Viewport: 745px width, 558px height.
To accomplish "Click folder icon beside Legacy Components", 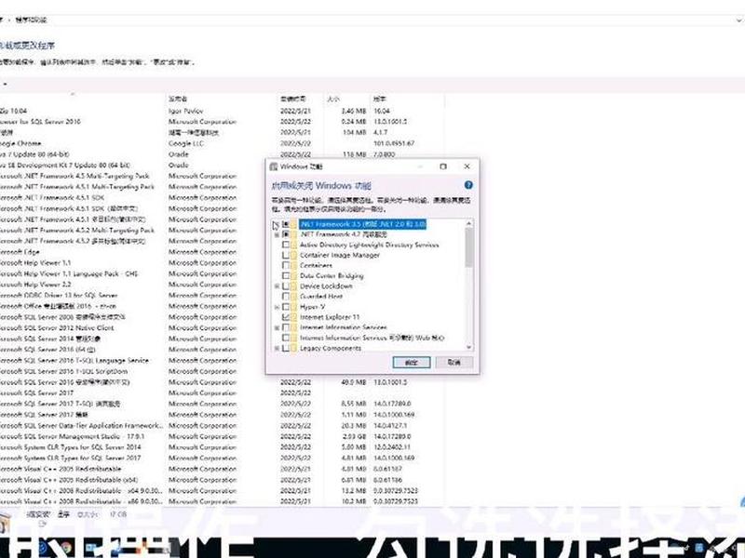I will pyautogui.click(x=294, y=348).
